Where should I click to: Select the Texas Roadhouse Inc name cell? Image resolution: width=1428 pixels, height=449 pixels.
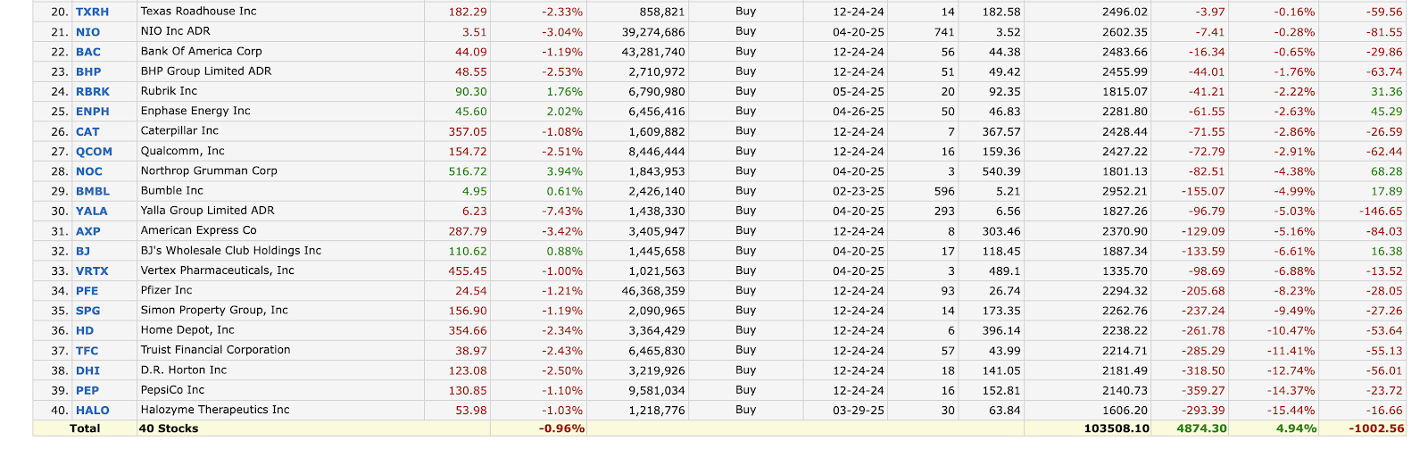pos(280,12)
